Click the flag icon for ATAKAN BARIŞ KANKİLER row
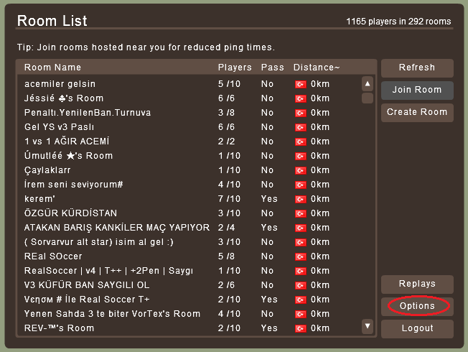Image resolution: width=468 pixels, height=352 pixels. (x=301, y=228)
